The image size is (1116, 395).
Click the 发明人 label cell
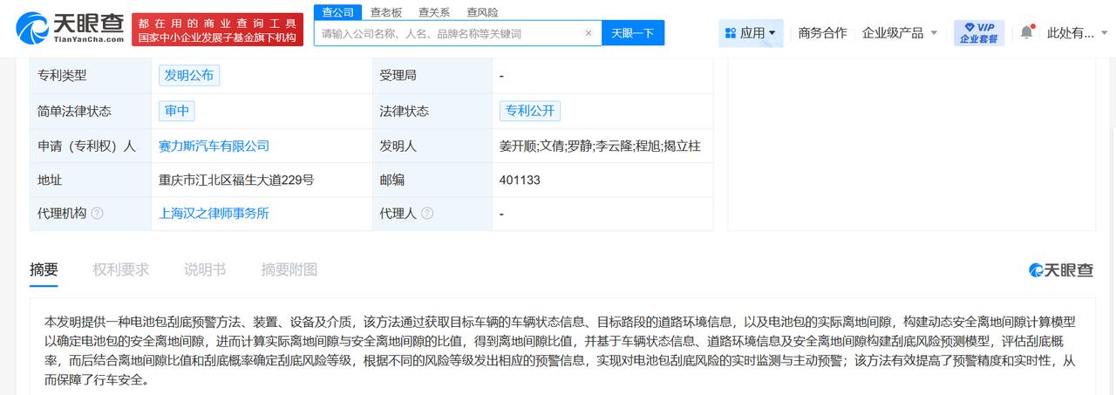point(432,146)
